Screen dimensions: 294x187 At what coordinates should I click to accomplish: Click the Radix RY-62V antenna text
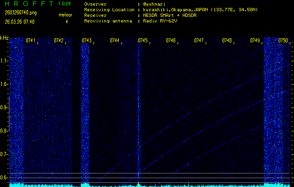[161, 21]
